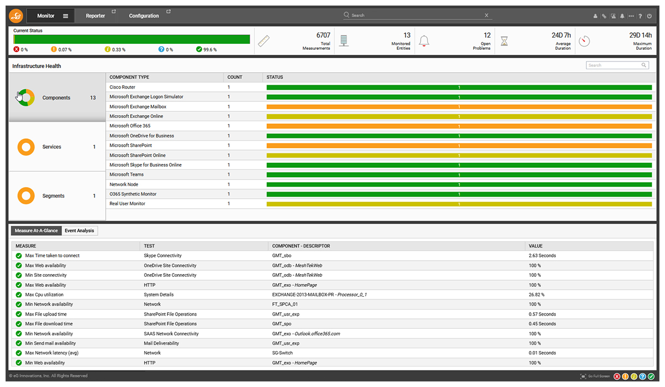The image size is (665, 387).
Task: Filter footer by yellow minor state icon
Action: click(634, 376)
